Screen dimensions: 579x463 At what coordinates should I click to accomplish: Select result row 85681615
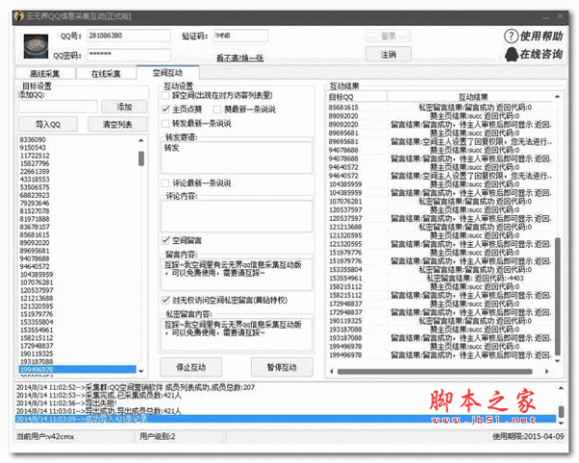[x=439, y=107]
